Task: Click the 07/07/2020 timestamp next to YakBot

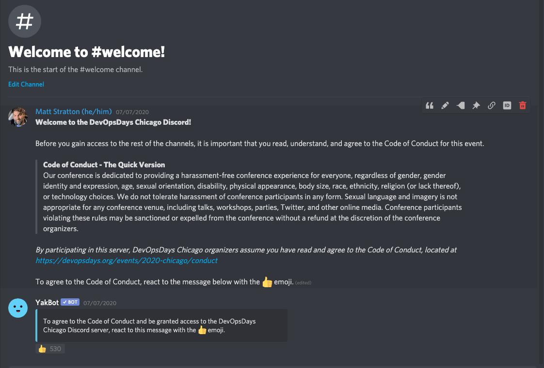Action: [99, 303]
